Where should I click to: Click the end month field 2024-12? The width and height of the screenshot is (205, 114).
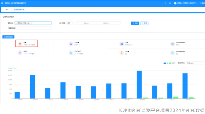[x=106, y=23]
